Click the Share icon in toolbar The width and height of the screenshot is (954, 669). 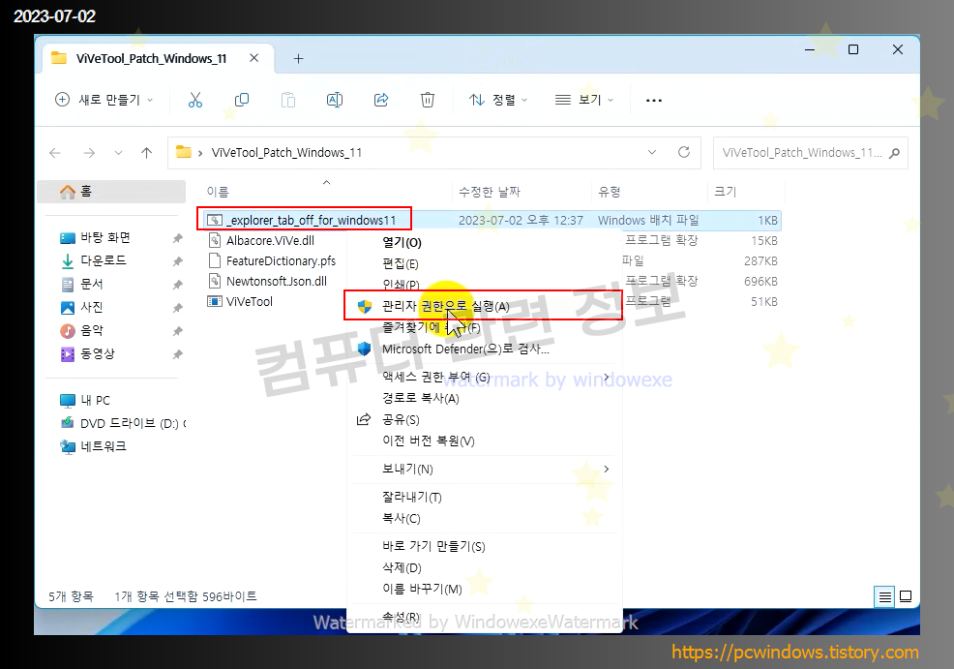(x=381, y=100)
